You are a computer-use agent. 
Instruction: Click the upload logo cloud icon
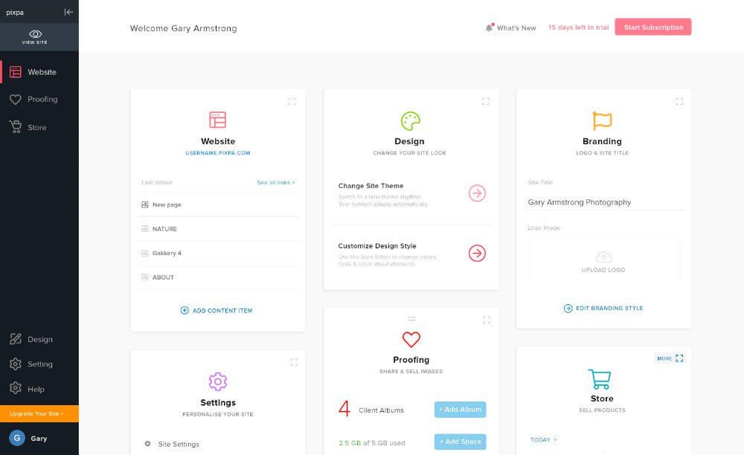(603, 257)
